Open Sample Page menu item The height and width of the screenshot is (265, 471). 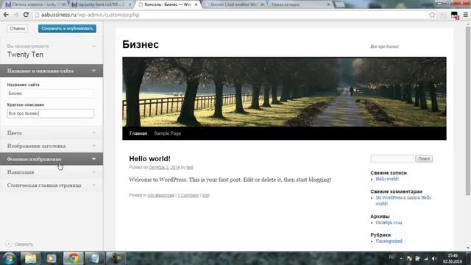pos(167,133)
